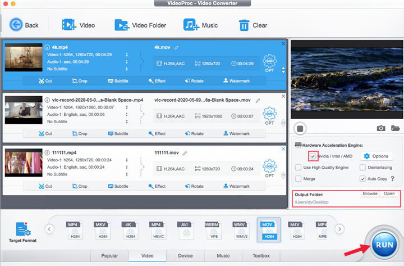This screenshot has height=266, width=404.
Task: Open codec OPT settings for 4k.mp4
Action: [269, 64]
